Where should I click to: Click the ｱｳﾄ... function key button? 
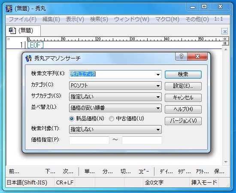[x=202, y=172]
